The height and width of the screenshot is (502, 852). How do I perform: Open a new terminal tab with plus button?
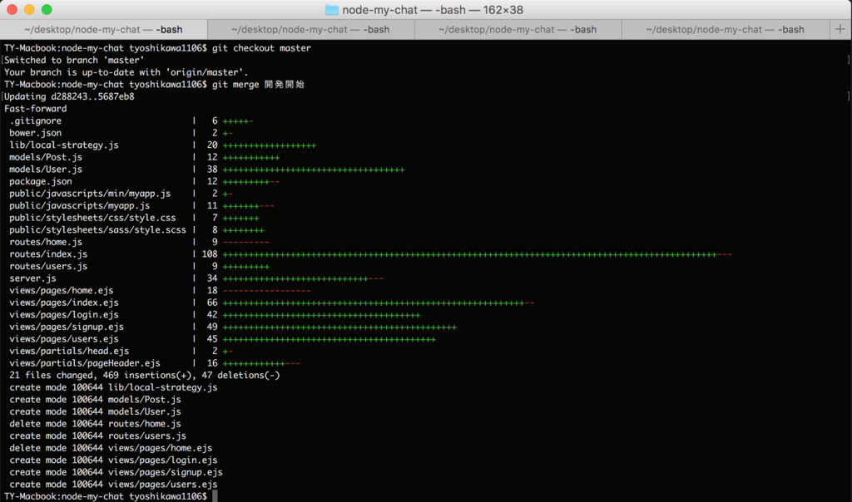[840, 29]
